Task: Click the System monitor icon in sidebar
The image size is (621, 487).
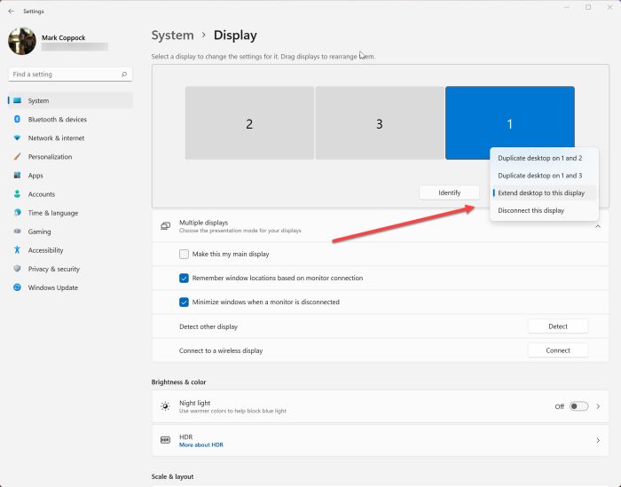Action: coord(17,100)
